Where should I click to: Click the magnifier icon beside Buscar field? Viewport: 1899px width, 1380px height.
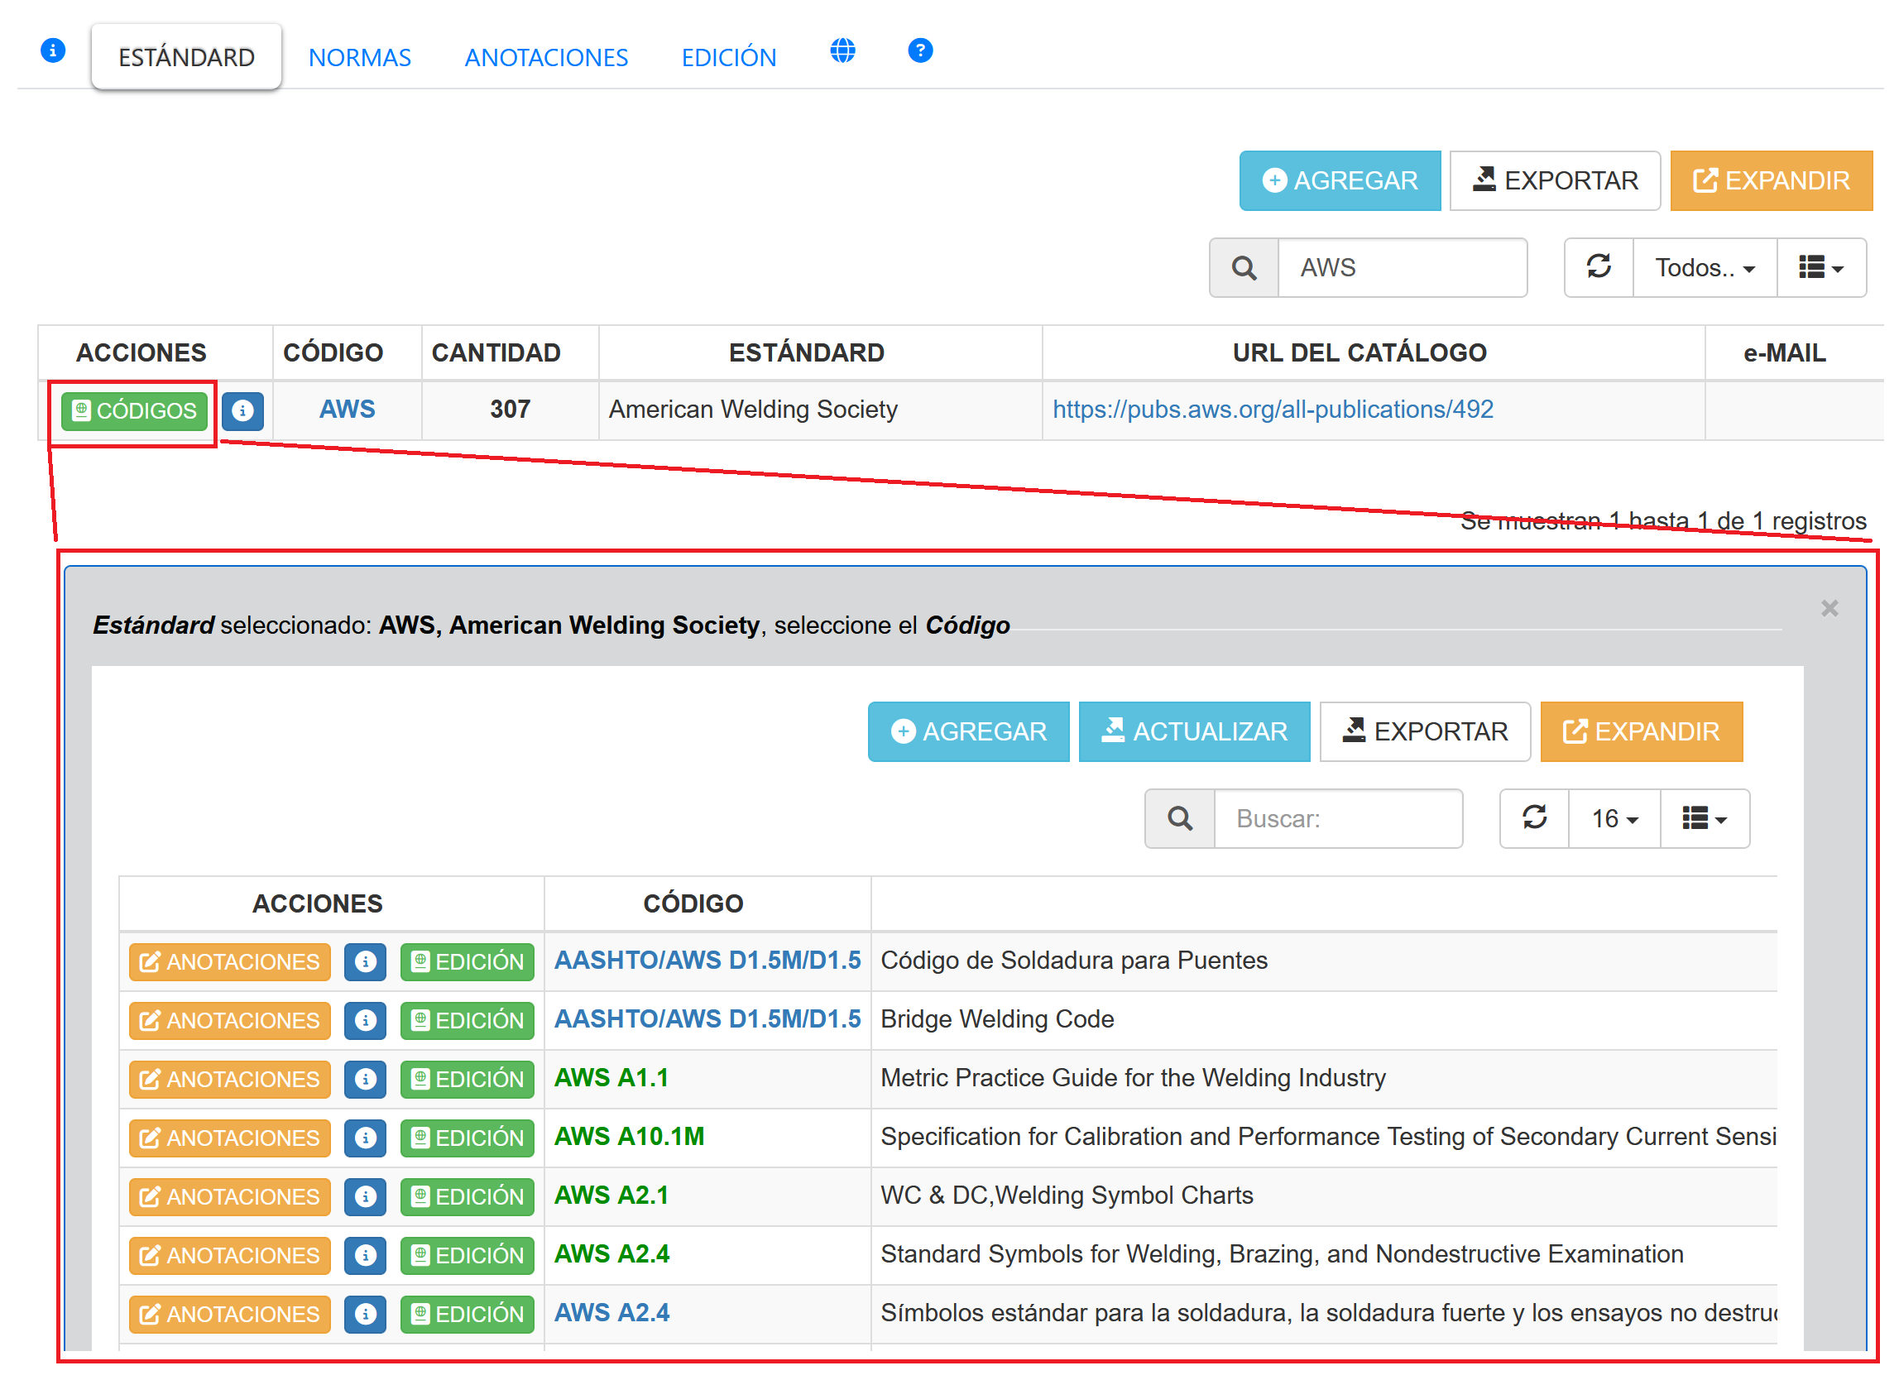coord(1180,818)
